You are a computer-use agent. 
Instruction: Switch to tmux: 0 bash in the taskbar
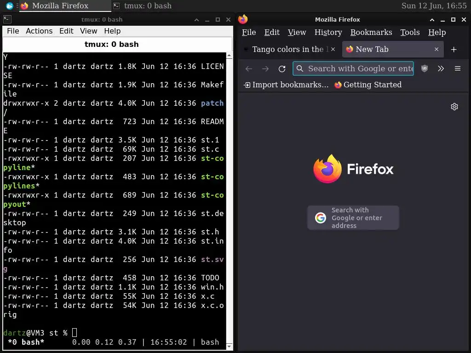(143, 6)
